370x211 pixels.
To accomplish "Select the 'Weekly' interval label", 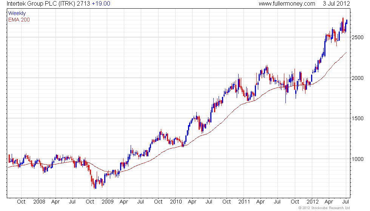I will [x=17, y=13].
